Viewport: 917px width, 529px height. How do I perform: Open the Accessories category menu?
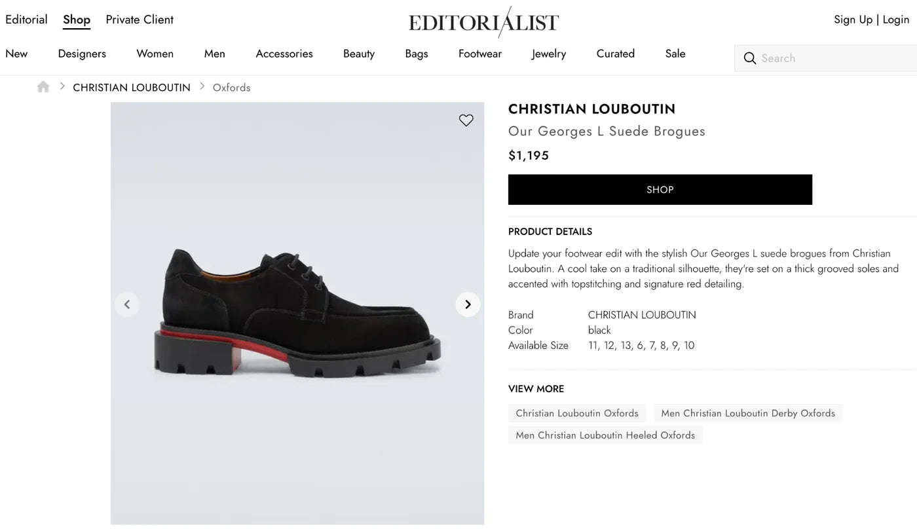pyautogui.click(x=284, y=54)
